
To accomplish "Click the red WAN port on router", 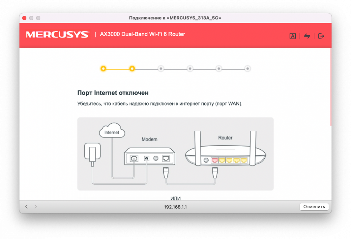I will (x=214, y=161).
